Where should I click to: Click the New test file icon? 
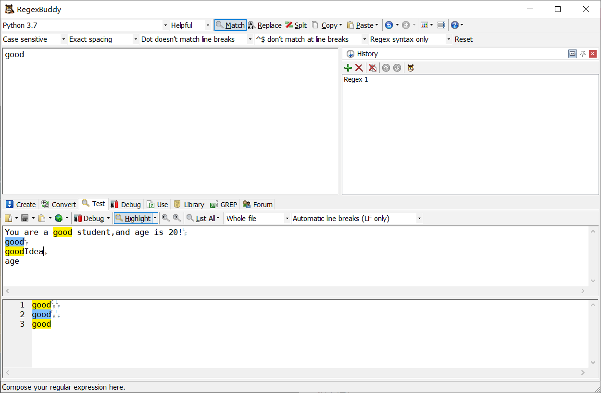click(9, 218)
